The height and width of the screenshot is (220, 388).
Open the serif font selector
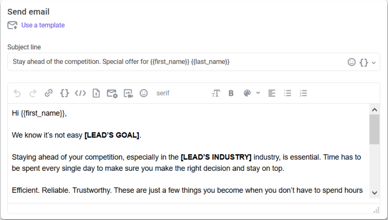point(163,93)
